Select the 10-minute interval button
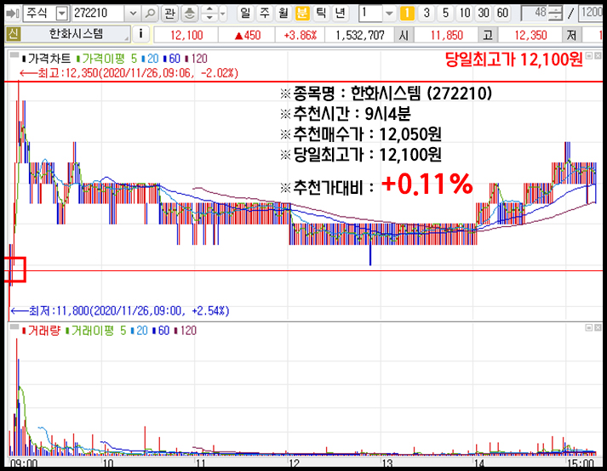The height and width of the screenshot is (471, 607). point(465,14)
